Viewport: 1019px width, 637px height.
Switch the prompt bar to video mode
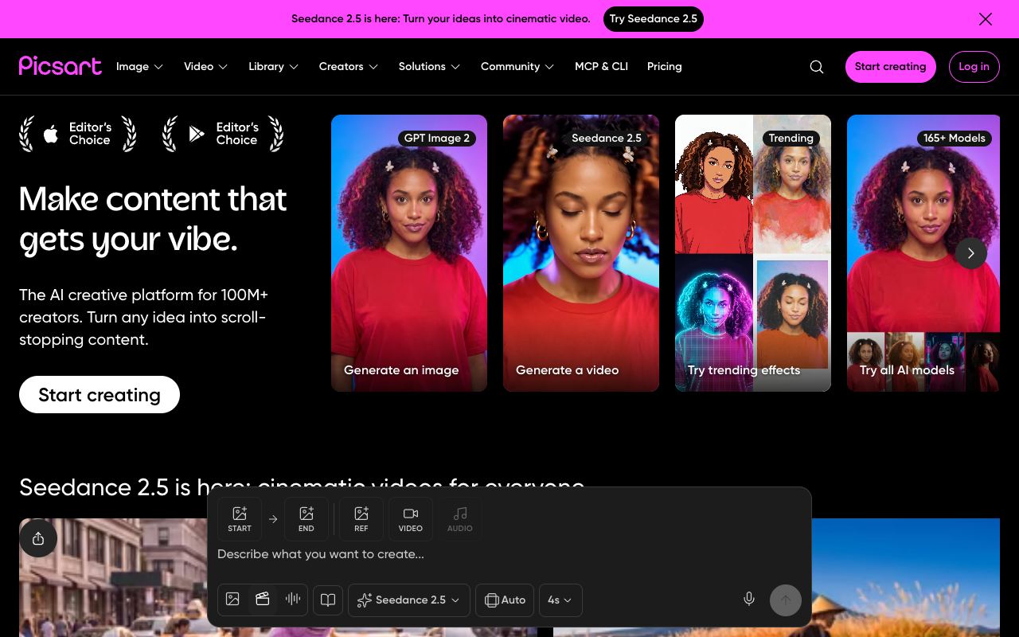coord(263,600)
